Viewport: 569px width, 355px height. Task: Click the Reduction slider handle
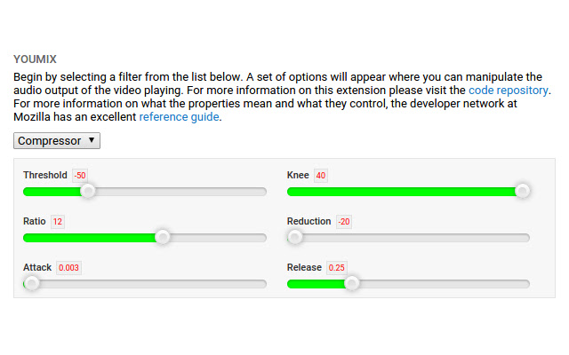[294, 237]
